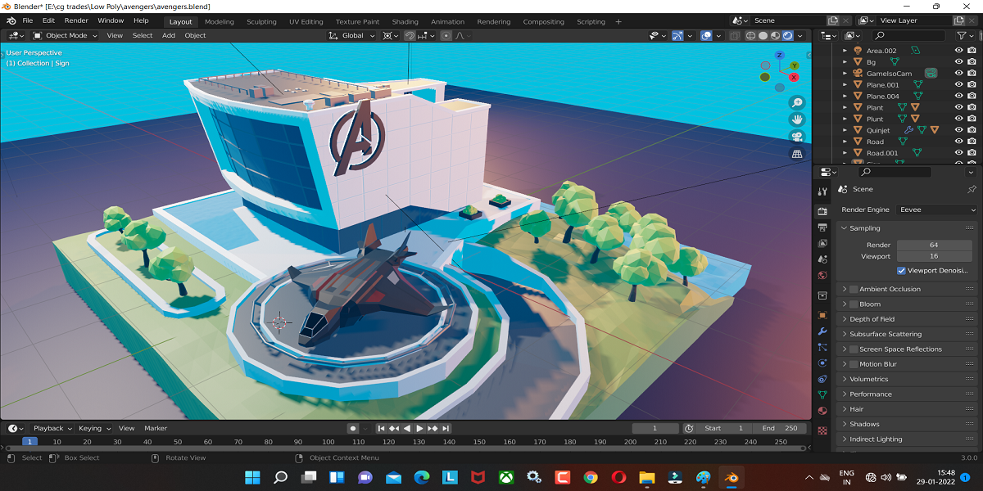The height and width of the screenshot is (491, 983).
Task: Open the Object Mode dropdown
Action: click(x=64, y=35)
